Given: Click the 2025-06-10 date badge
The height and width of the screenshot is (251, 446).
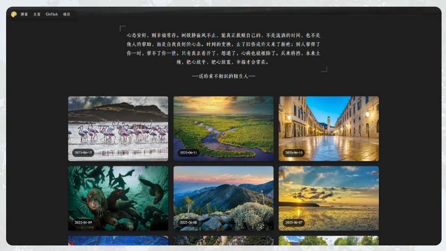Looking at the screenshot, I should [x=294, y=152].
